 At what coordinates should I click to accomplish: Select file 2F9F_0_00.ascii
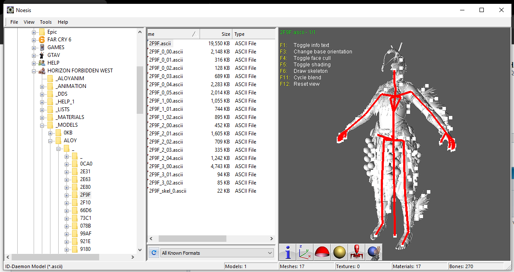point(166,51)
